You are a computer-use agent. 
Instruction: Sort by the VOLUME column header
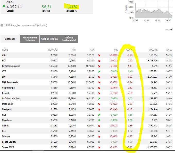153,50
